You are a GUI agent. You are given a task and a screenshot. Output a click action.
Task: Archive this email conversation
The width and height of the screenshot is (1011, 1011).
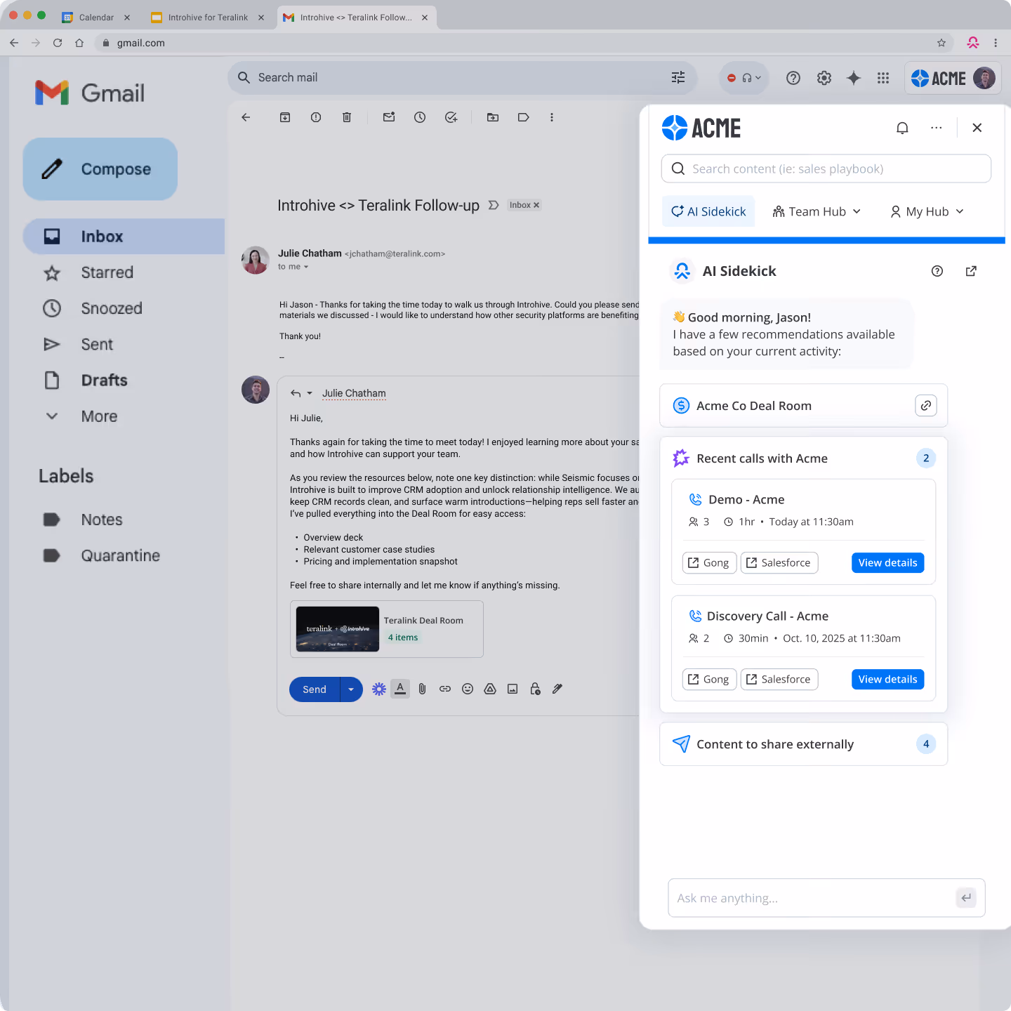[285, 117]
